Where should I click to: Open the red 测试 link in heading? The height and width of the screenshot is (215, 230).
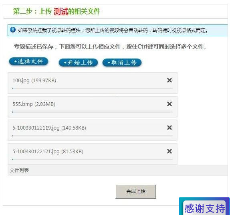pyautogui.click(x=61, y=12)
